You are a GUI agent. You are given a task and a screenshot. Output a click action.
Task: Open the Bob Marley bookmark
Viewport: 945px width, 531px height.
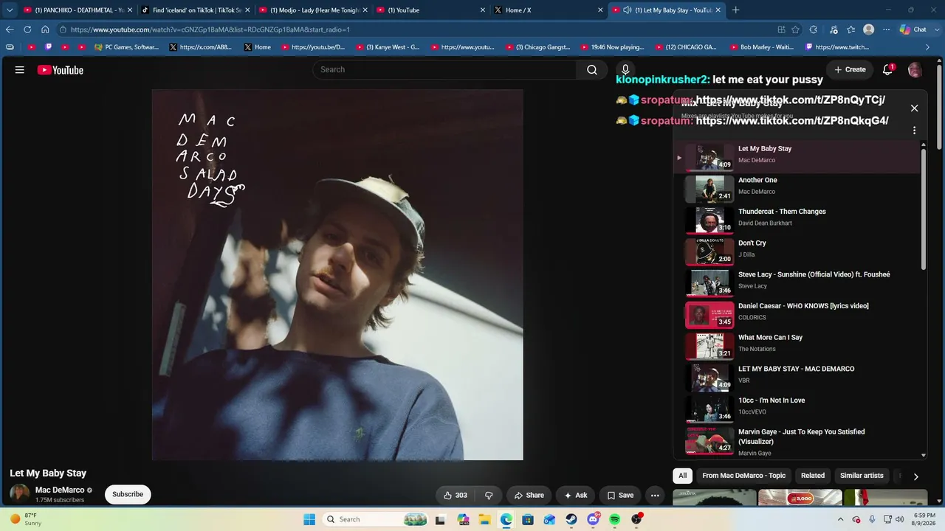(762, 47)
